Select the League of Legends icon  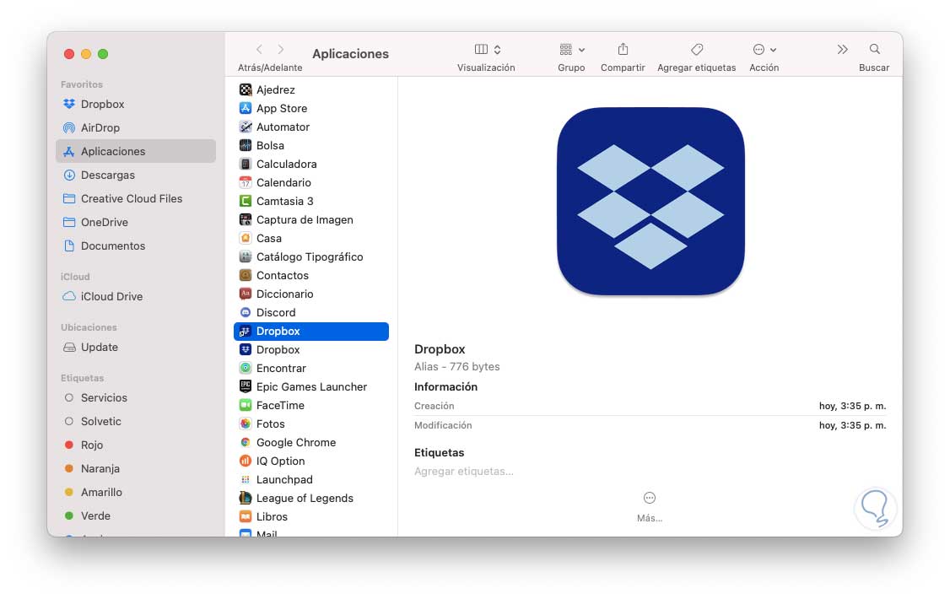point(246,499)
